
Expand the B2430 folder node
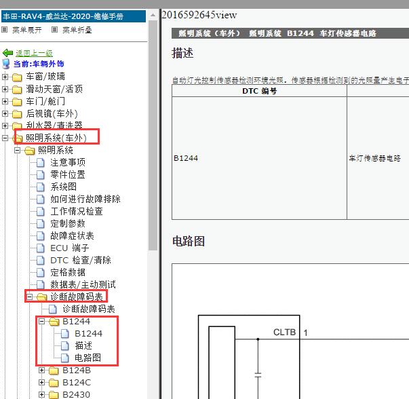coord(42,394)
